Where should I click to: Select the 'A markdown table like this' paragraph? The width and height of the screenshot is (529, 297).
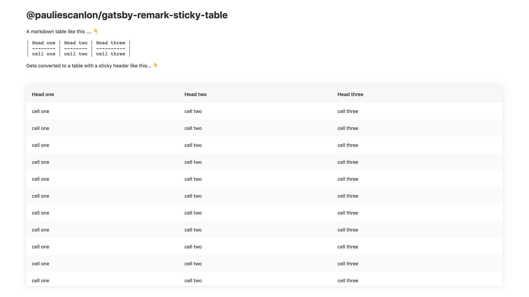62,31
